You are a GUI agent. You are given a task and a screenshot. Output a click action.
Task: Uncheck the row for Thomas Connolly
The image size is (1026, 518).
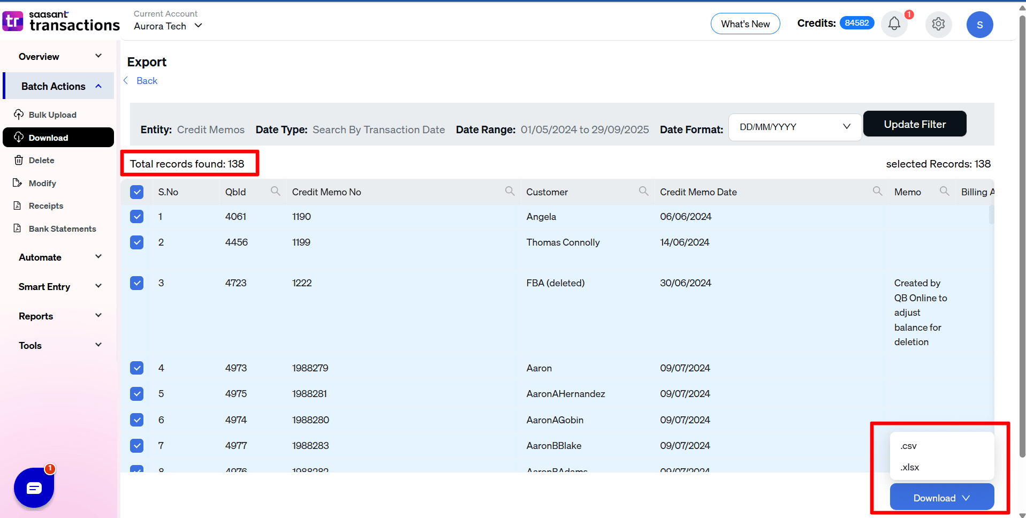[x=136, y=242]
